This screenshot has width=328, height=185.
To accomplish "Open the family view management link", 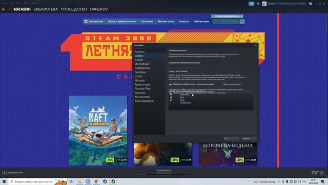I will coord(184,63).
